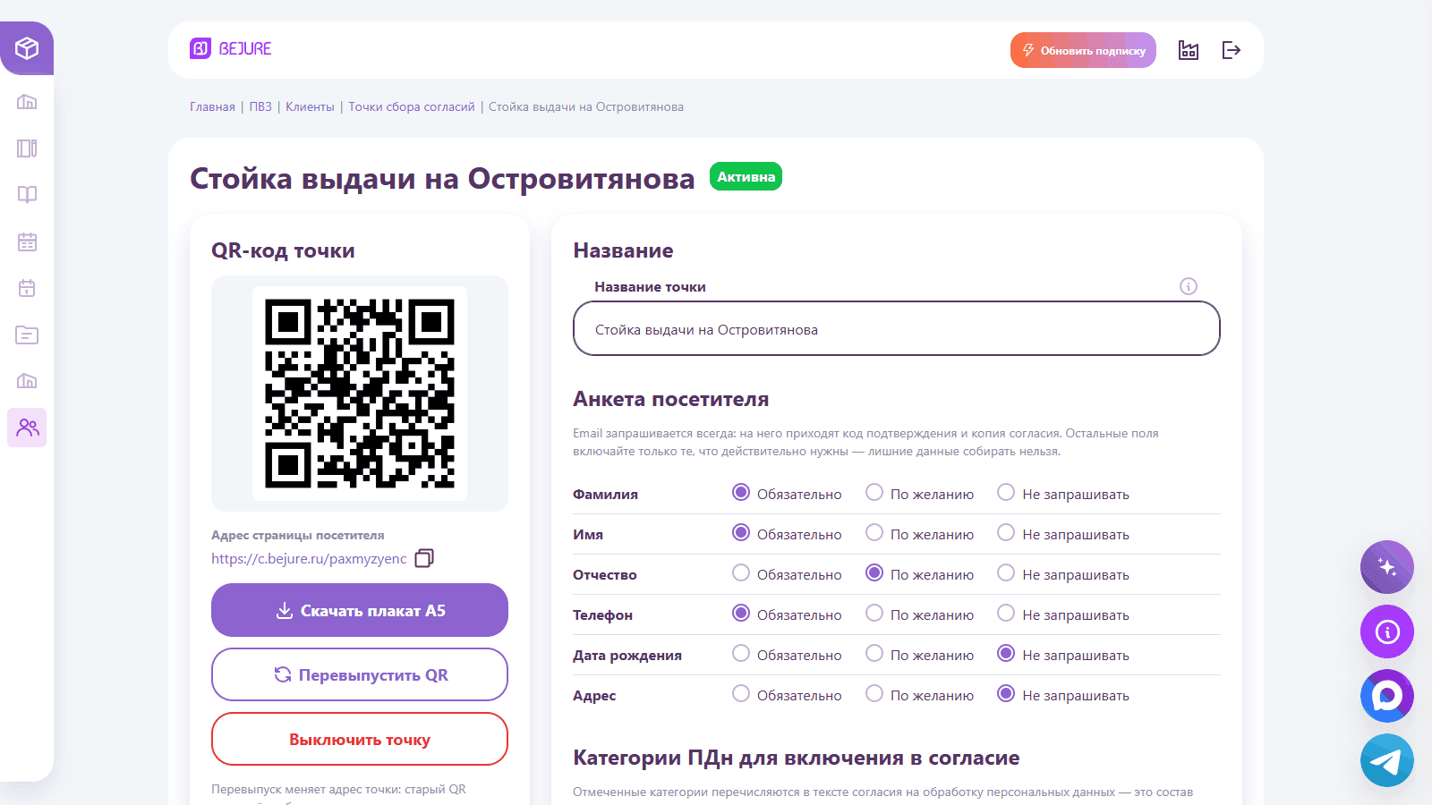Viewport: 1432px width, 805px height.
Task: Set Отчество to Не запрашивать
Action: click(1006, 572)
